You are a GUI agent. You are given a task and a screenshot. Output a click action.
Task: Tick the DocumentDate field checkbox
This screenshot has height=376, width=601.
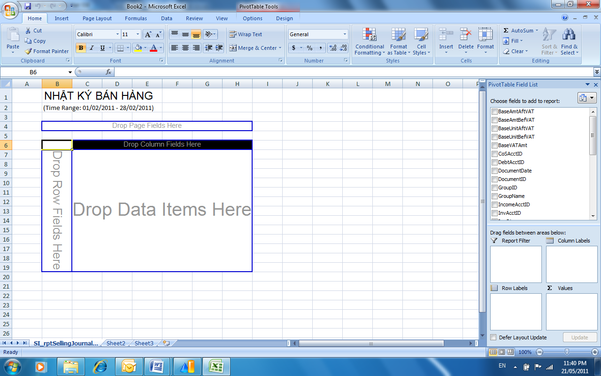(x=494, y=171)
